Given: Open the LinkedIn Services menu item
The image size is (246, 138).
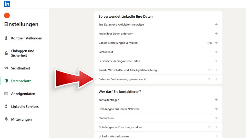Looking at the screenshot, I should pyautogui.click(x=25, y=107).
